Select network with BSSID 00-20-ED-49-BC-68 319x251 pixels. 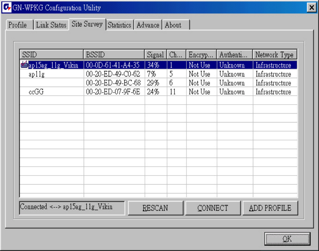click(113, 83)
